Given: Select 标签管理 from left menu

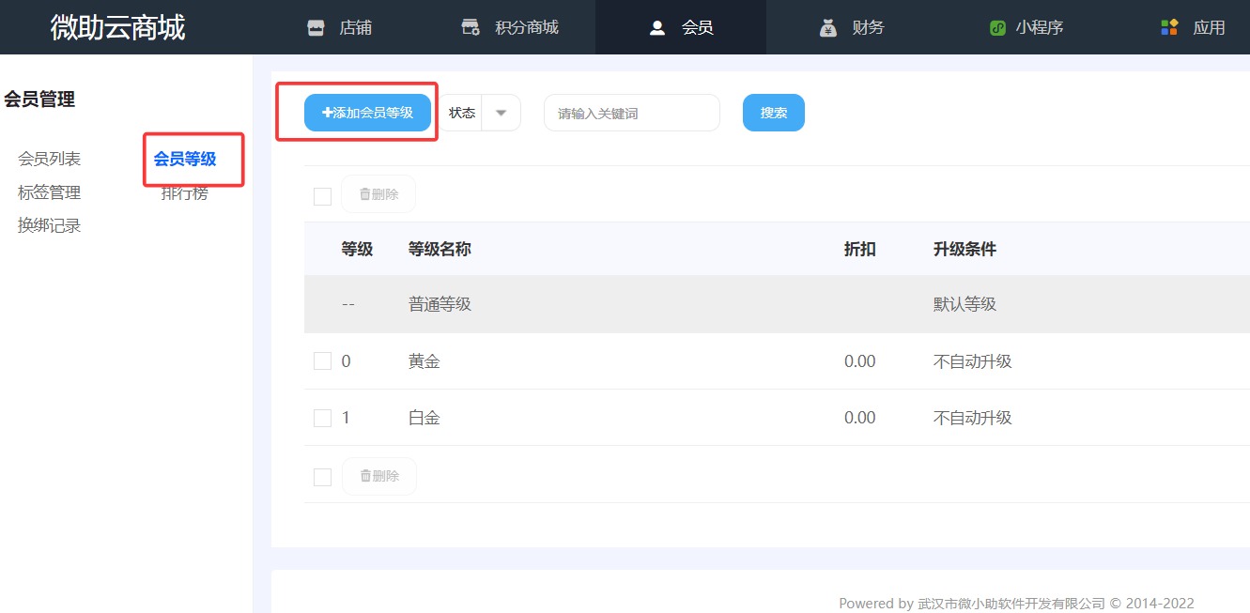Looking at the screenshot, I should coord(48,192).
